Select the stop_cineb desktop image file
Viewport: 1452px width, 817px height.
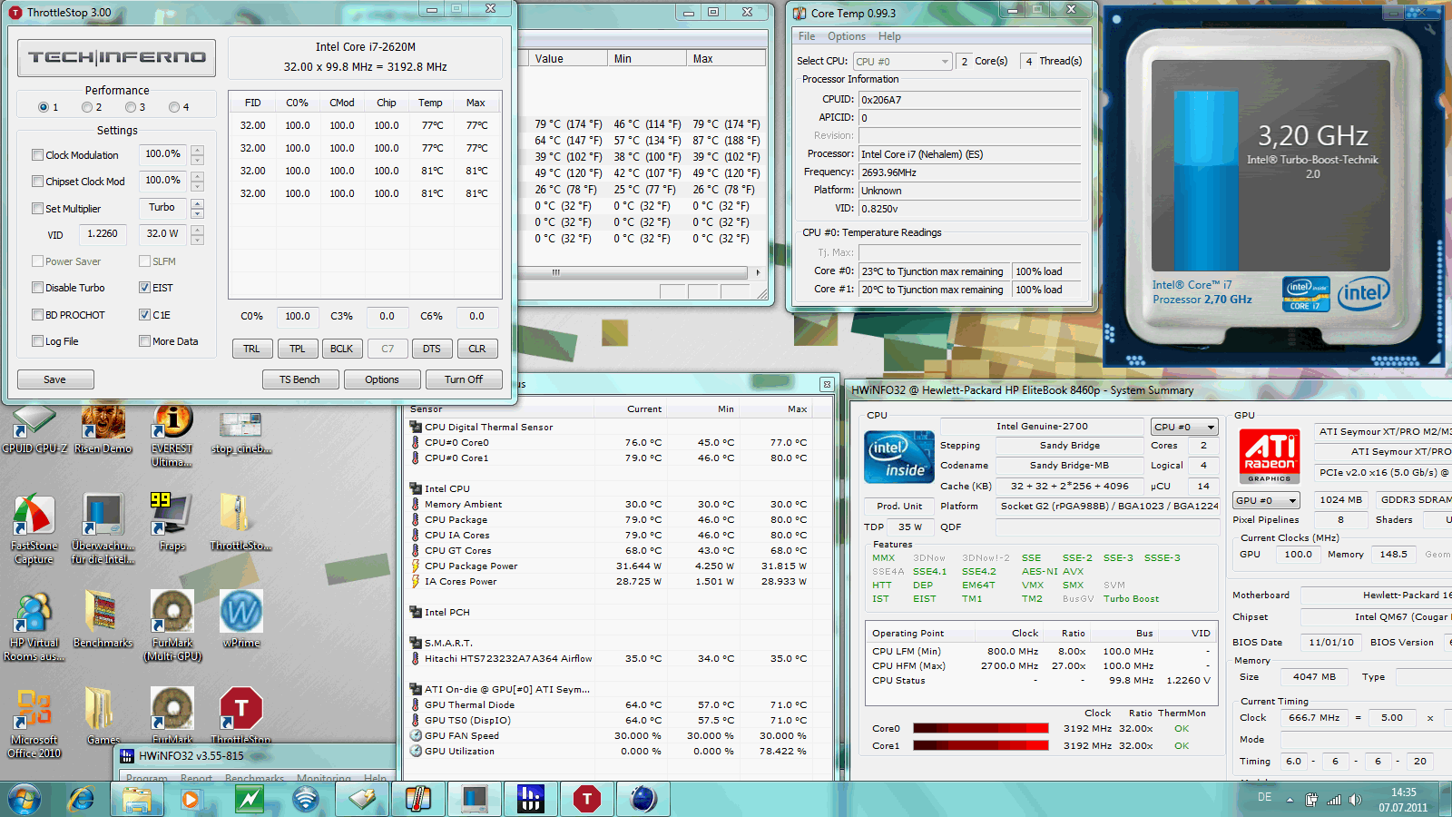pyautogui.click(x=240, y=432)
